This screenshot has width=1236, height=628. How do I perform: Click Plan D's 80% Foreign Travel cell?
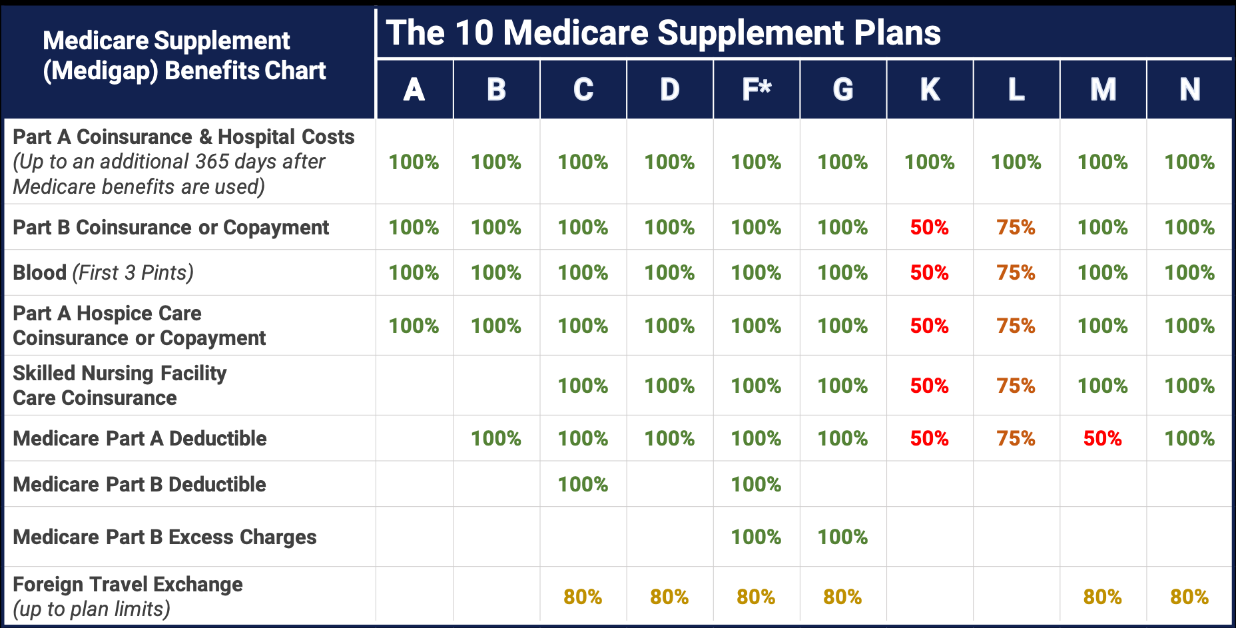pyautogui.click(x=670, y=597)
